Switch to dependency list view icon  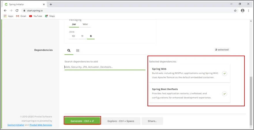tap(78, 51)
